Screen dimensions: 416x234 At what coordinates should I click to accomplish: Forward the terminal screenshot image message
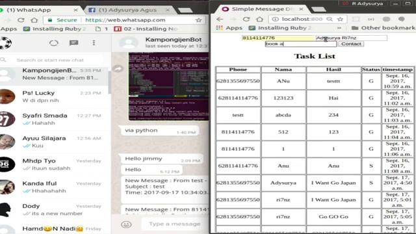(x=118, y=69)
